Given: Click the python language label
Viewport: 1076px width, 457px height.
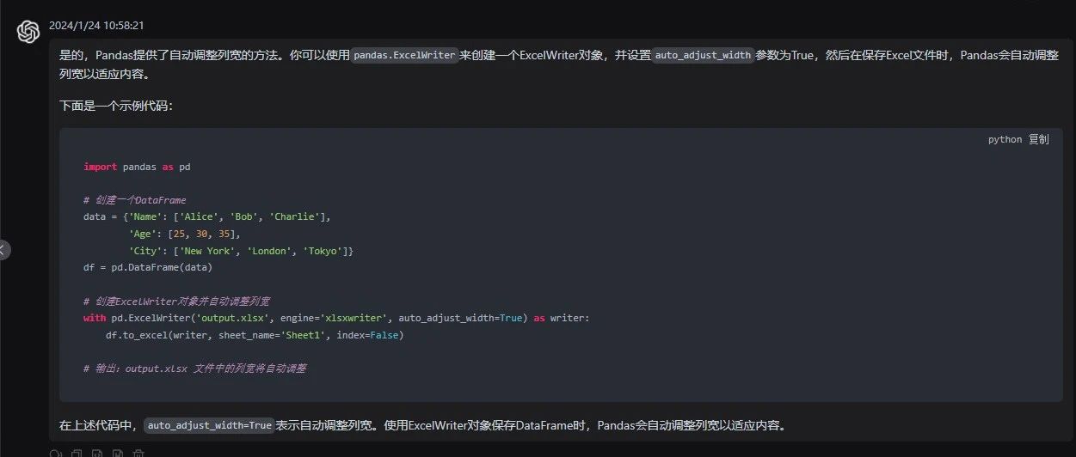Looking at the screenshot, I should pos(1005,139).
